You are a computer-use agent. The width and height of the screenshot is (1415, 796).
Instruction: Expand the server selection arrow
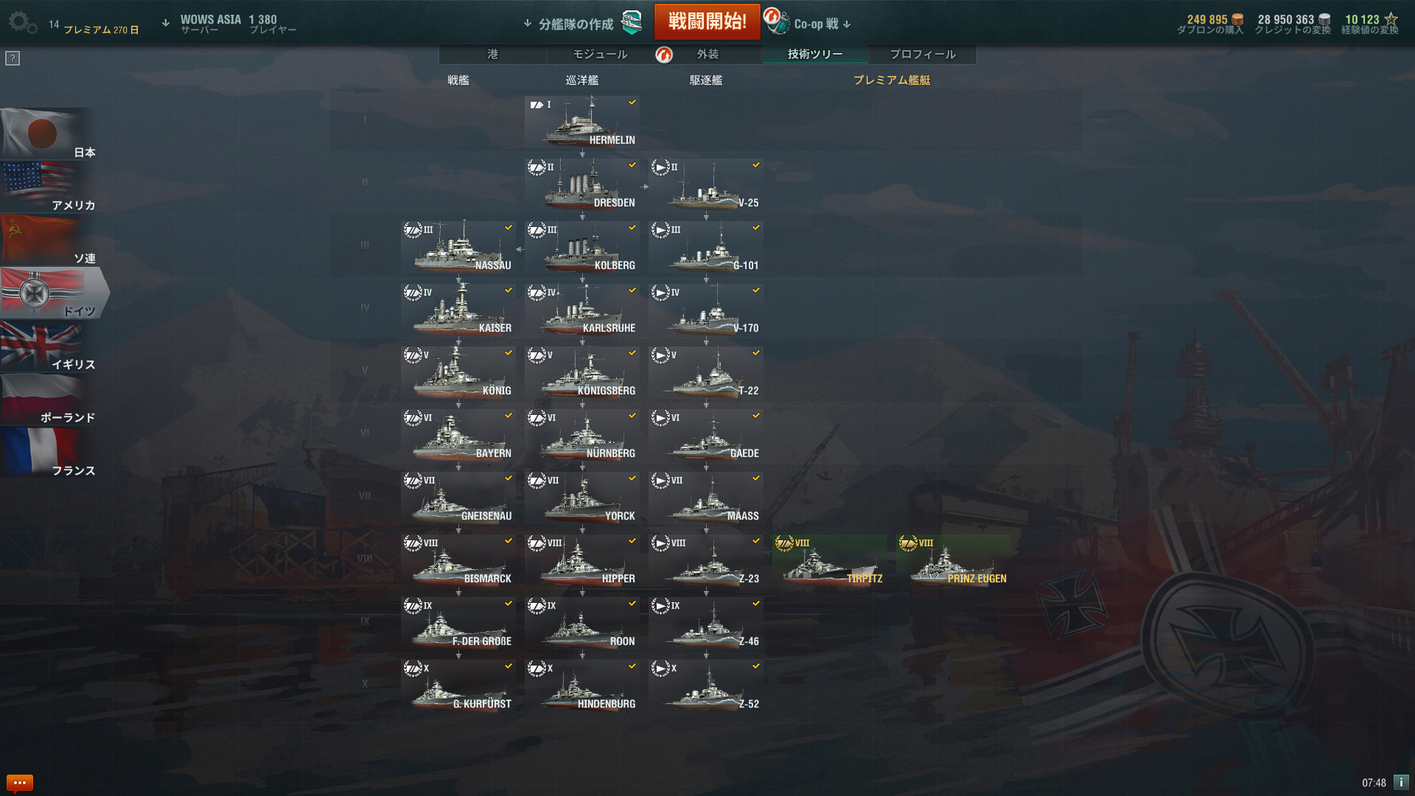tap(166, 23)
